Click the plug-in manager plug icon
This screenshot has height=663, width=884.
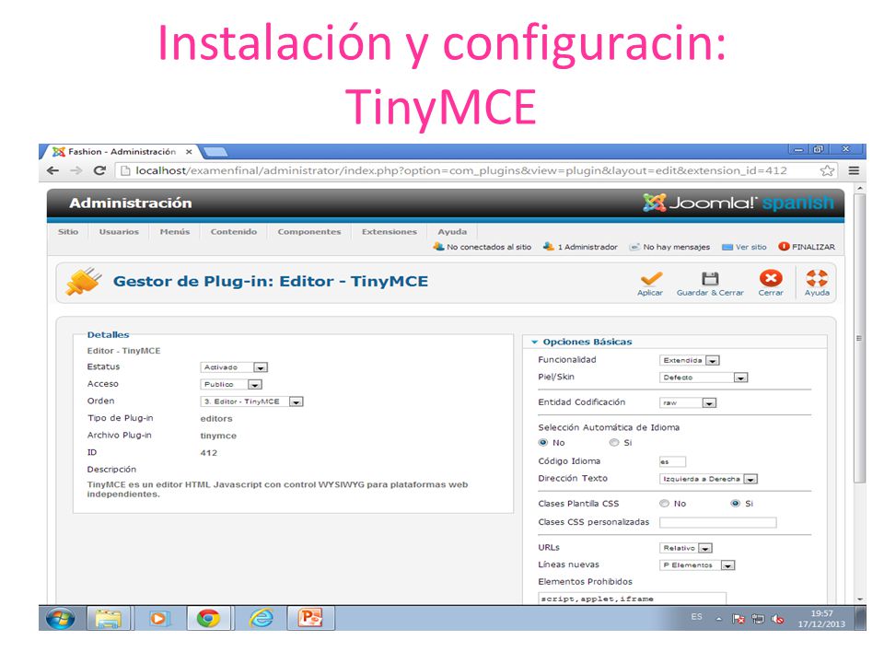tap(84, 282)
